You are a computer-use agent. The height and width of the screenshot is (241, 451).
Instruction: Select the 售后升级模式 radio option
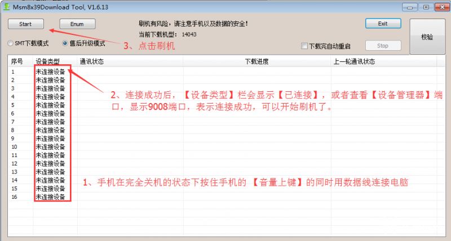coord(83,43)
